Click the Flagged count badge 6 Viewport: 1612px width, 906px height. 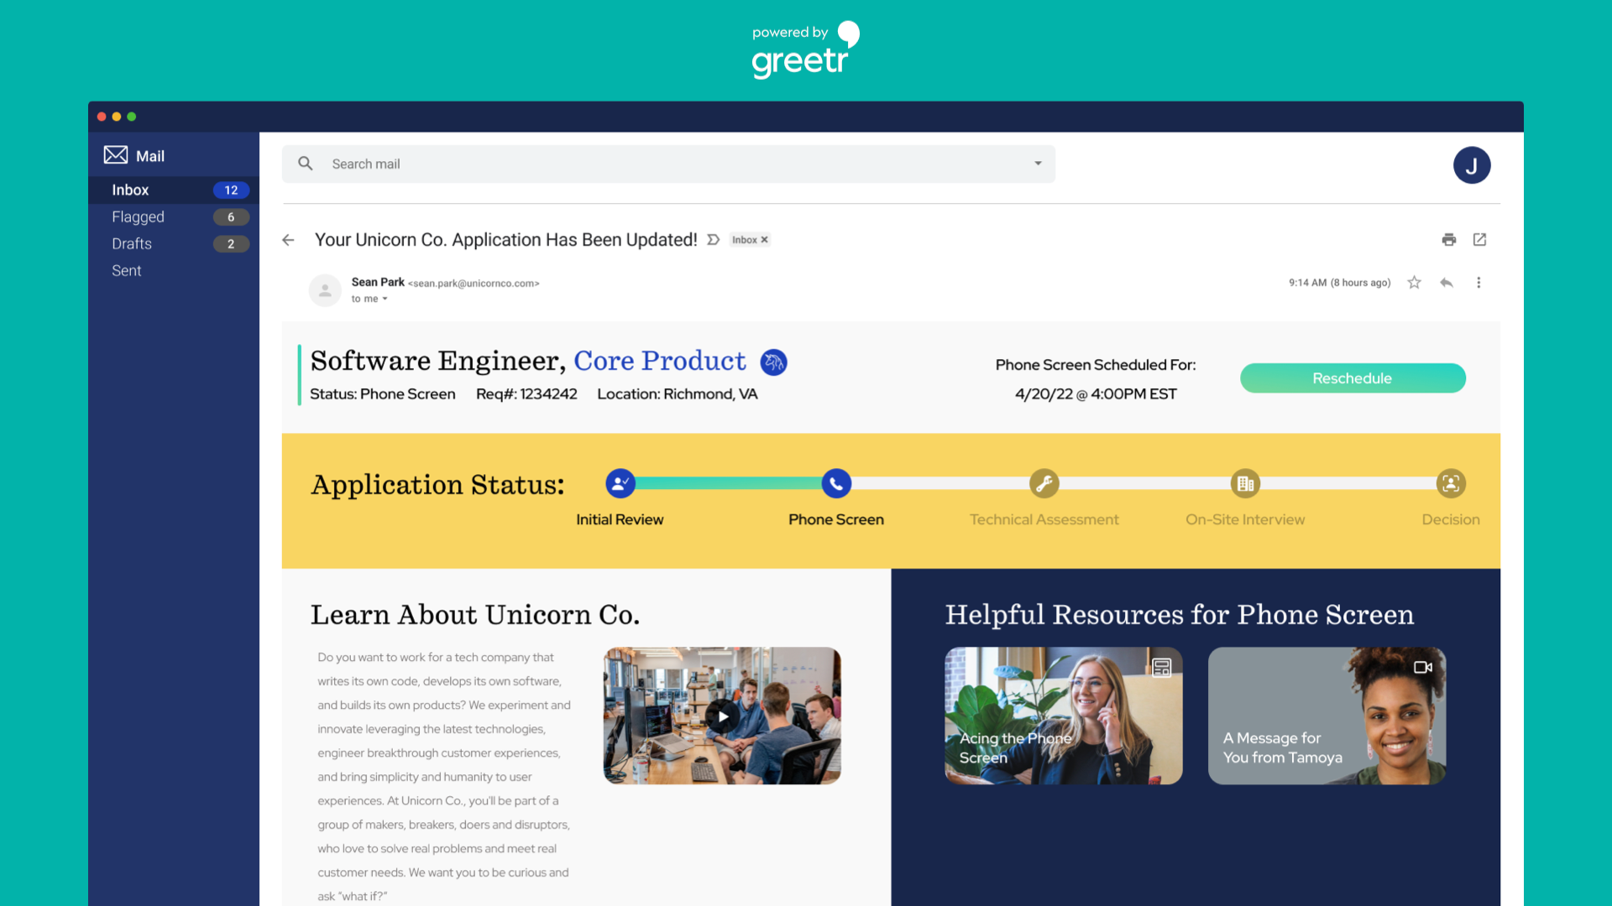pyautogui.click(x=231, y=217)
